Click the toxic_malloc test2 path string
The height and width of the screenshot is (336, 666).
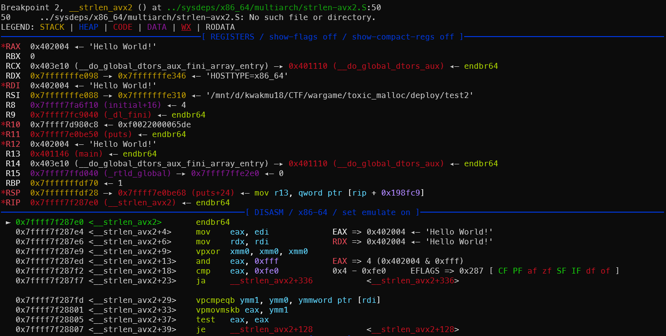click(x=339, y=95)
